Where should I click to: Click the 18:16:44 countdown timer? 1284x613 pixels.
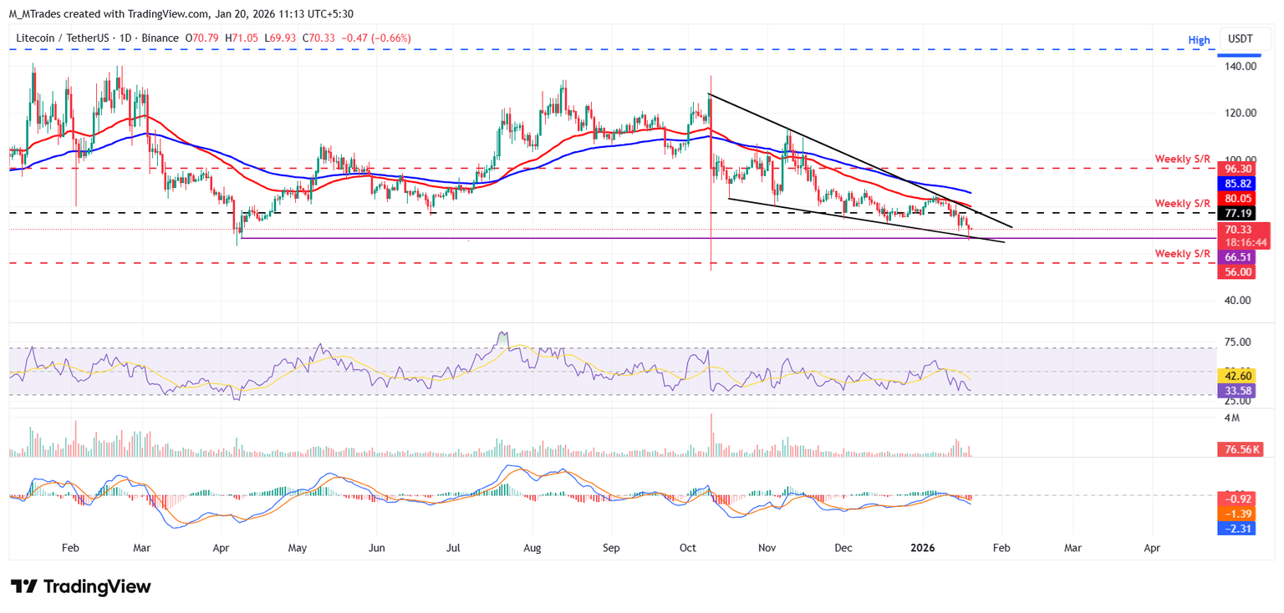tap(1244, 242)
